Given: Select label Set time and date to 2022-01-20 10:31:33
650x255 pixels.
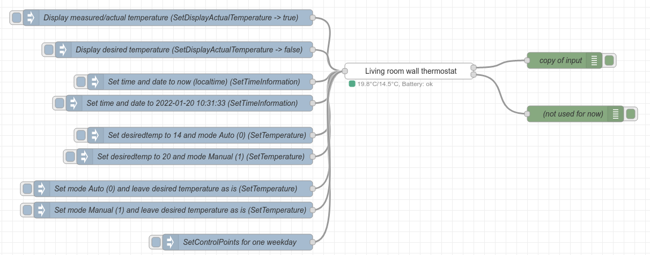Looking at the screenshot, I should tap(192, 103).
